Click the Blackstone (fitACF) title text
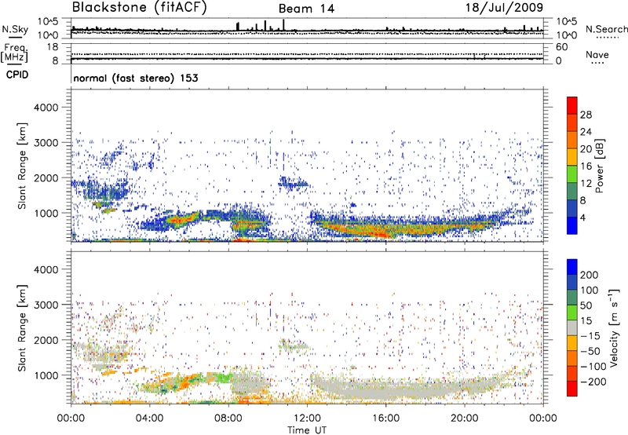 pos(139,8)
